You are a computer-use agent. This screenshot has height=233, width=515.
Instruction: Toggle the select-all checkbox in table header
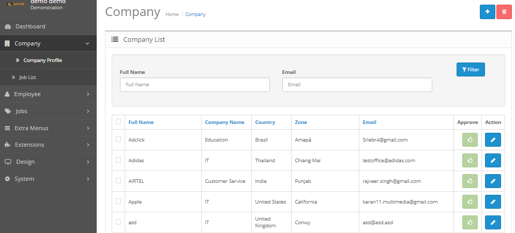(x=118, y=122)
